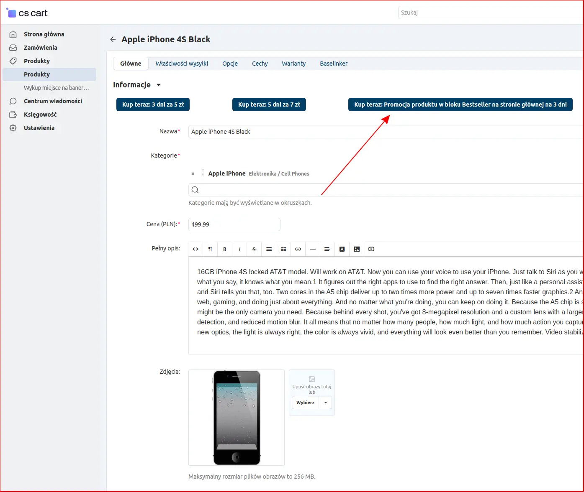Screen dimensions: 584x492
Task: Click the category search magnifier icon
Action: 195,190
